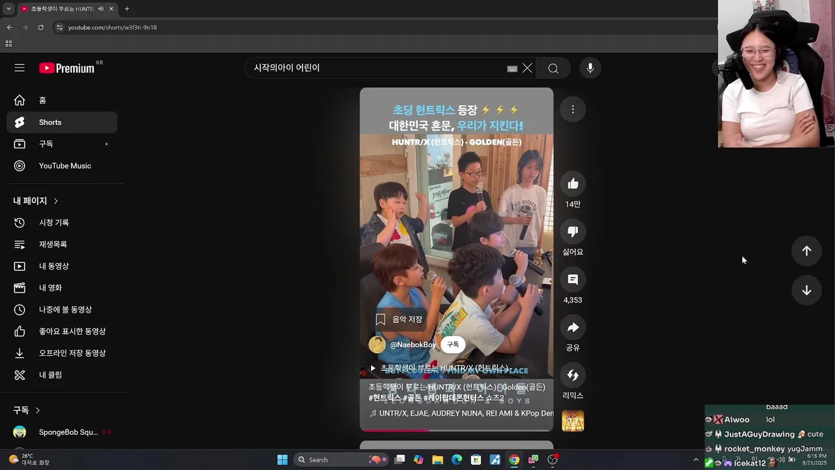Open 내 영화 in the sidebar

pos(62,288)
